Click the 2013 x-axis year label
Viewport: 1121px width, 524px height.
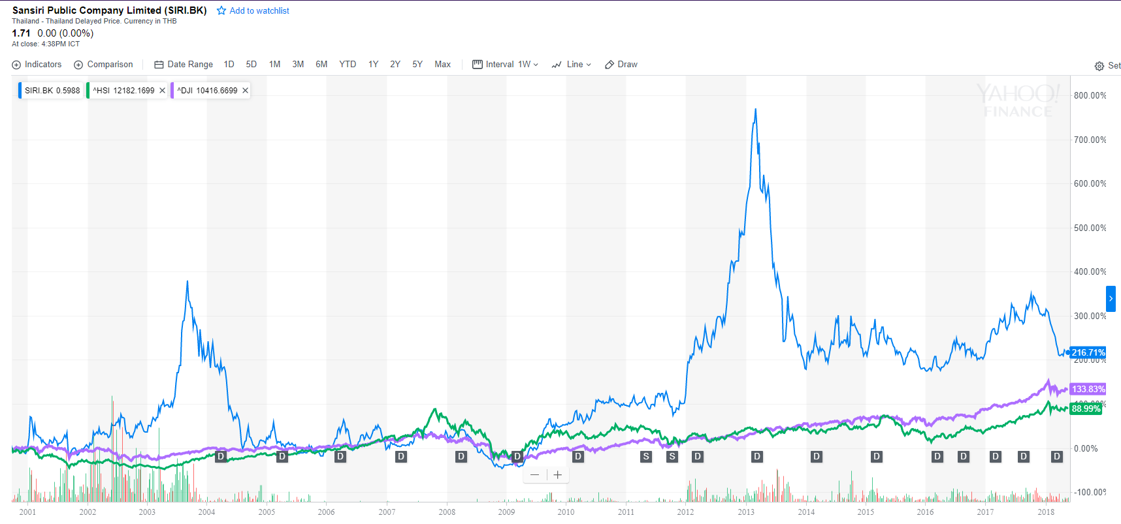tap(746, 512)
